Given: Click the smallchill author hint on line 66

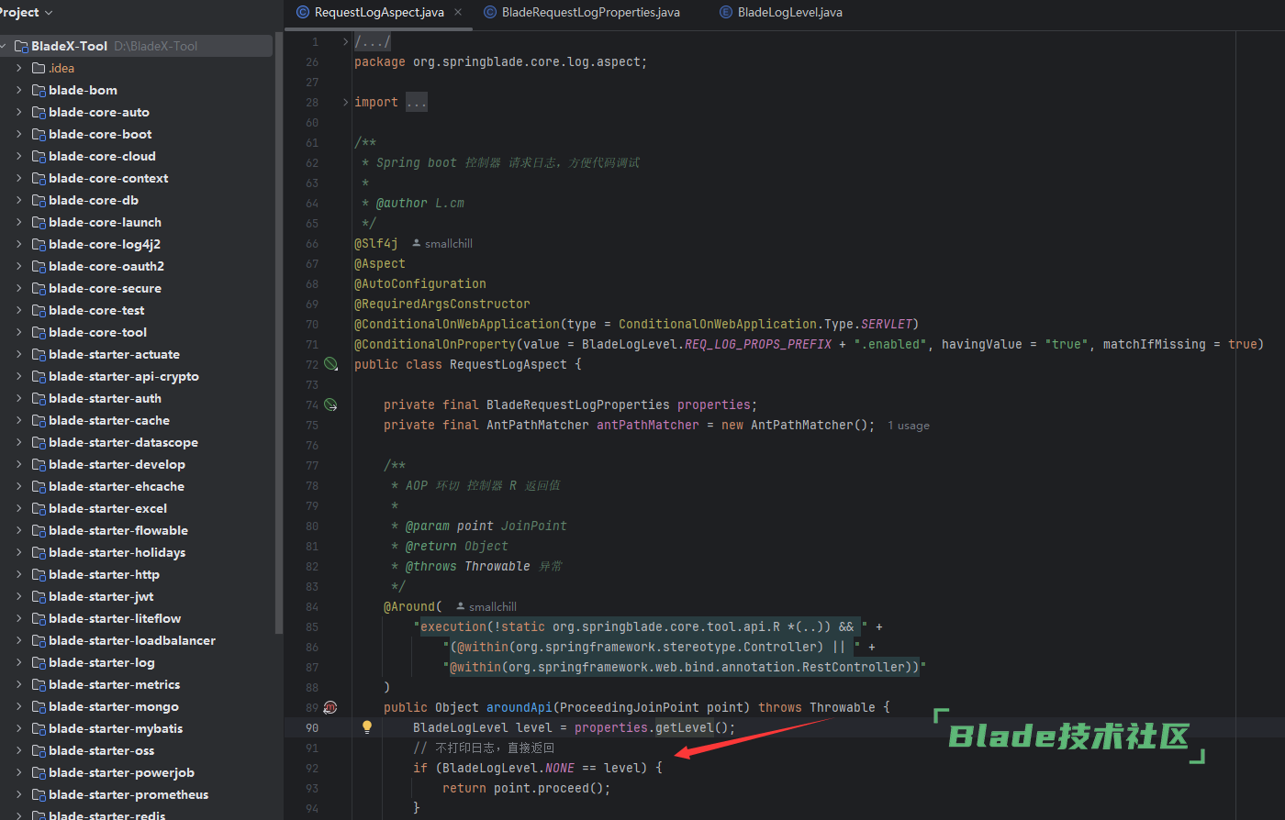Looking at the screenshot, I should (449, 243).
